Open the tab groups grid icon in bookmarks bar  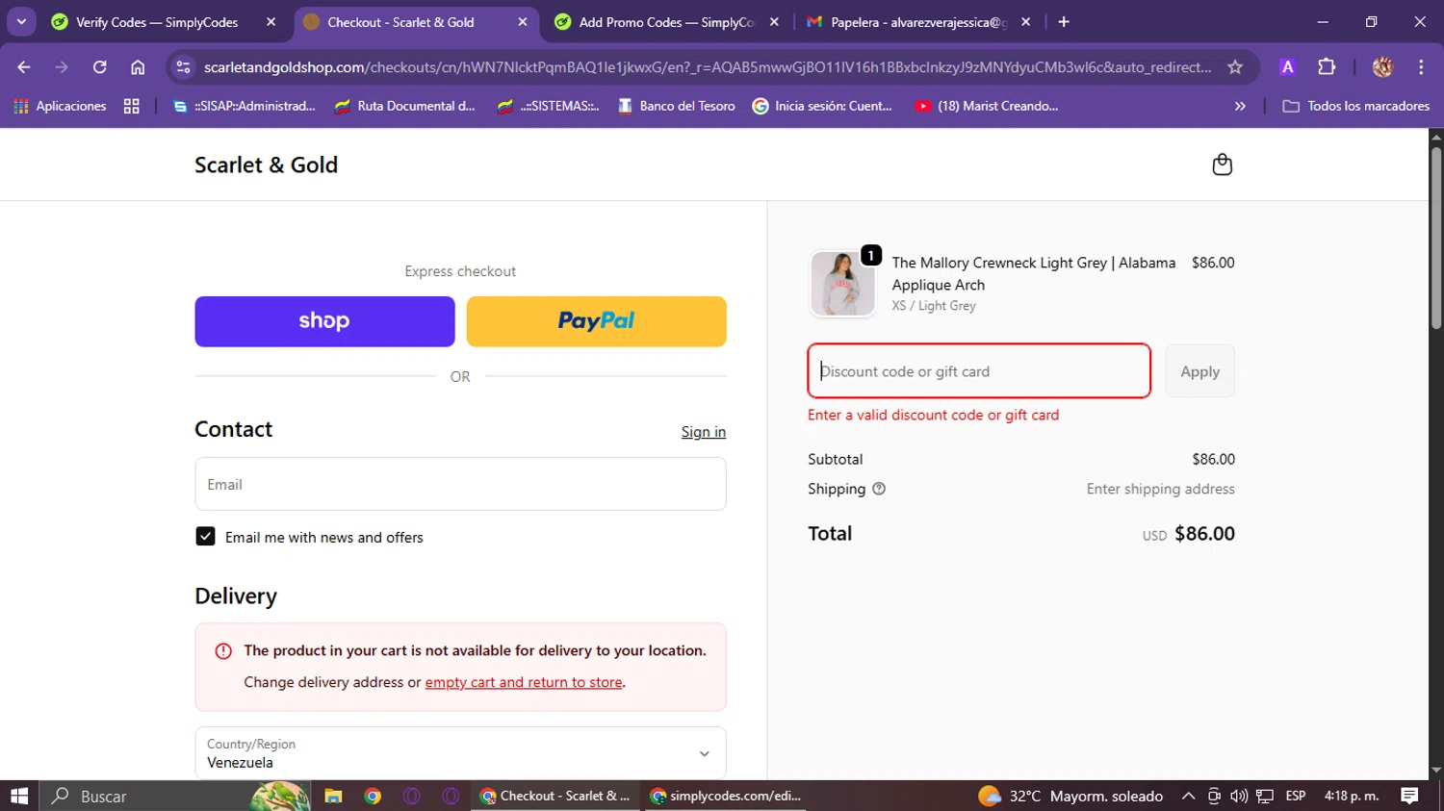pyautogui.click(x=132, y=106)
